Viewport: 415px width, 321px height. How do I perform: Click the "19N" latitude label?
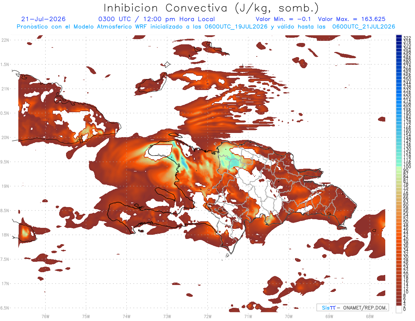(5, 186)
